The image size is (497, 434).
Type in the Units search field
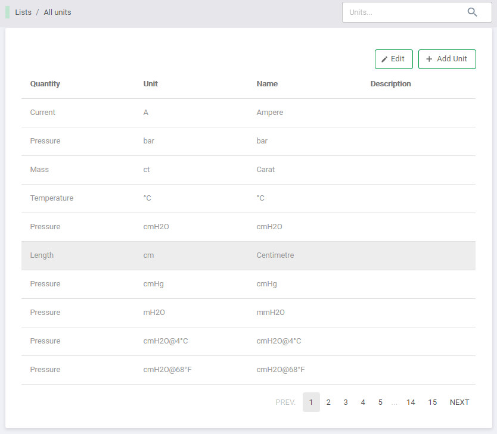coord(402,12)
